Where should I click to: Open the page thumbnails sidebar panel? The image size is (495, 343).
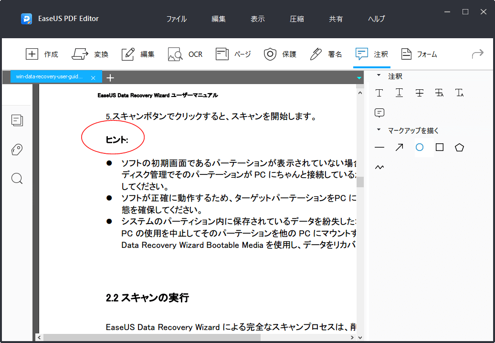click(x=17, y=120)
